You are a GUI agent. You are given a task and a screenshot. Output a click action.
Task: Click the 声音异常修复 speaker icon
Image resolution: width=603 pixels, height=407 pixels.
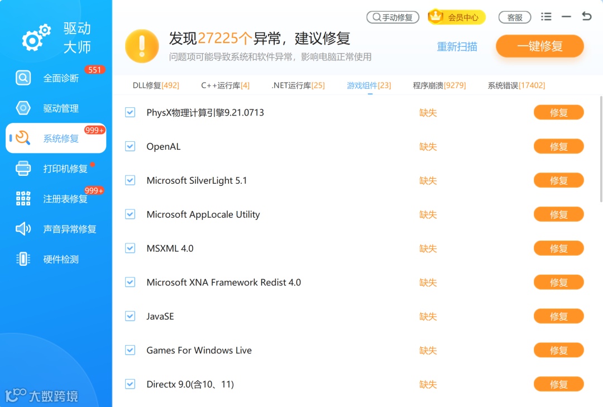pyautogui.click(x=23, y=229)
